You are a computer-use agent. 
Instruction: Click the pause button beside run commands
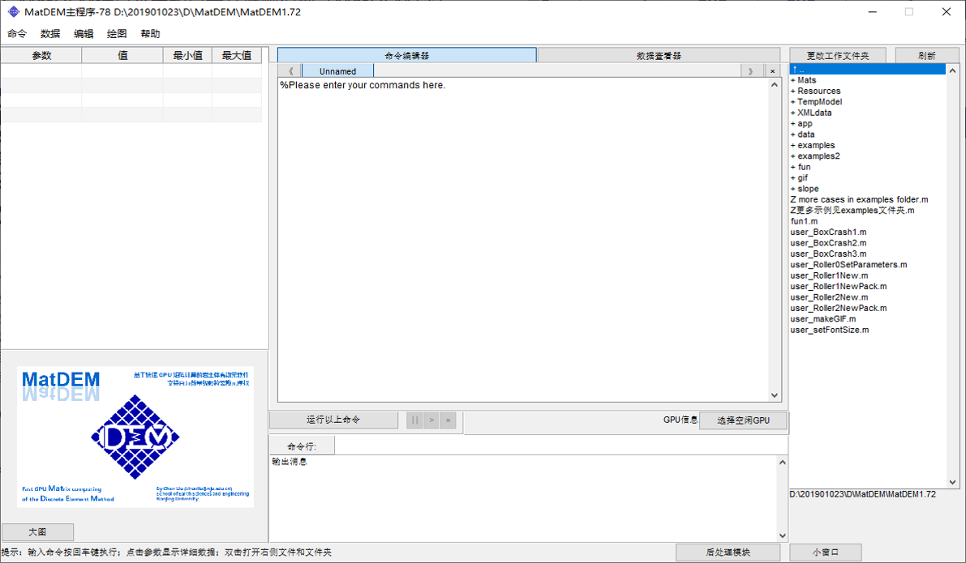[x=414, y=420]
